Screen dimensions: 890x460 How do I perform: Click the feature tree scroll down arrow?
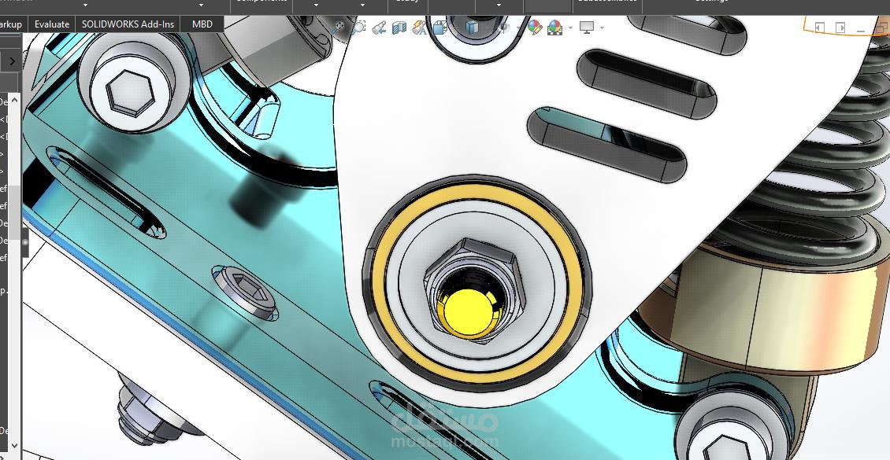pyautogui.click(x=14, y=445)
